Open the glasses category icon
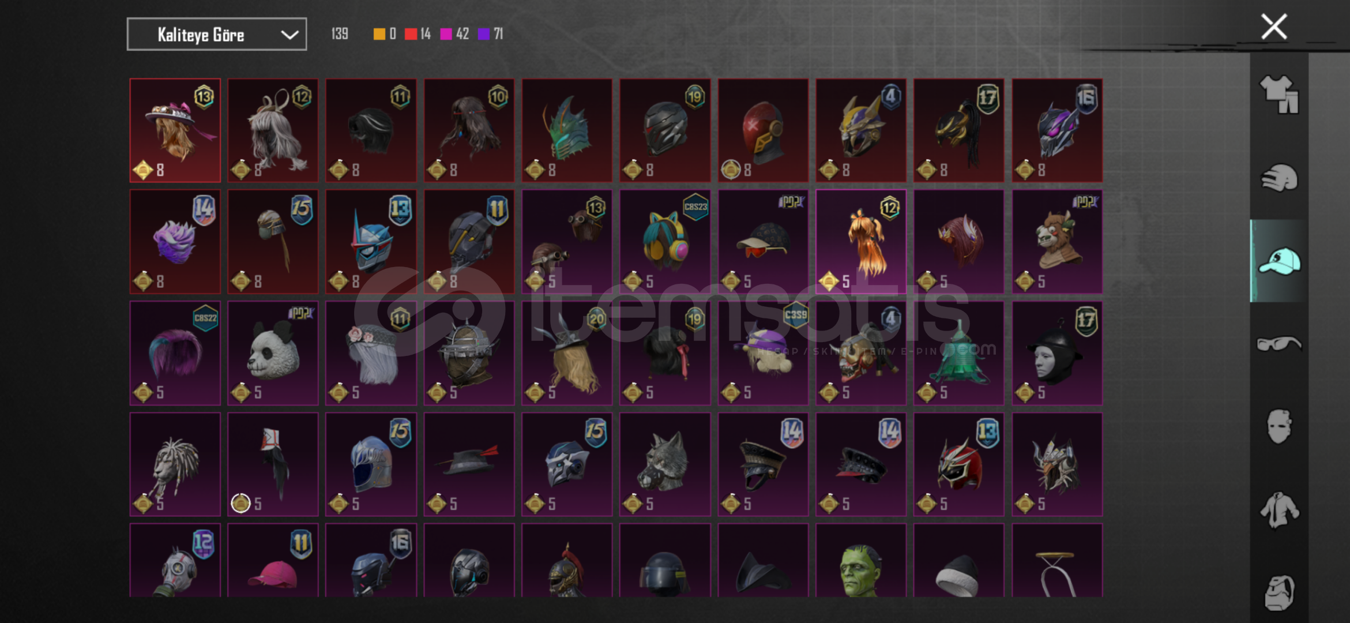Screen dimensions: 1350x623 pyautogui.click(x=1279, y=344)
